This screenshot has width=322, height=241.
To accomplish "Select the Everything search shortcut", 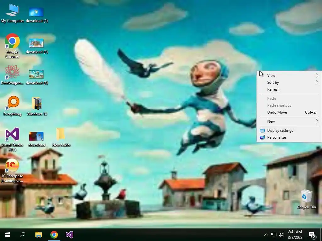I will click(x=12, y=106).
